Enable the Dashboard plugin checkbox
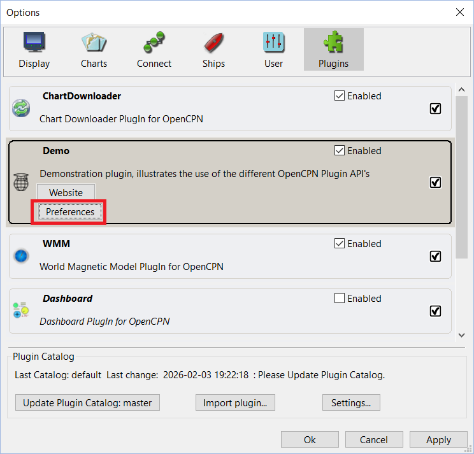474x454 pixels. [339, 298]
